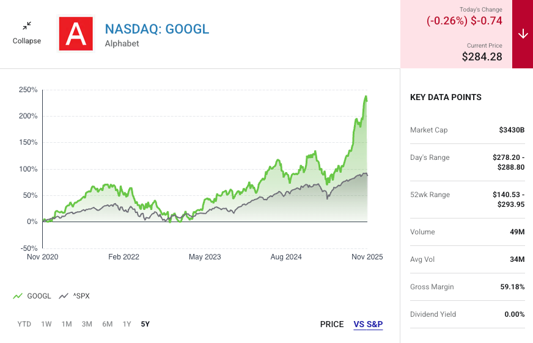Click the red Alphabet logo icon
533x343 pixels.
click(x=76, y=34)
